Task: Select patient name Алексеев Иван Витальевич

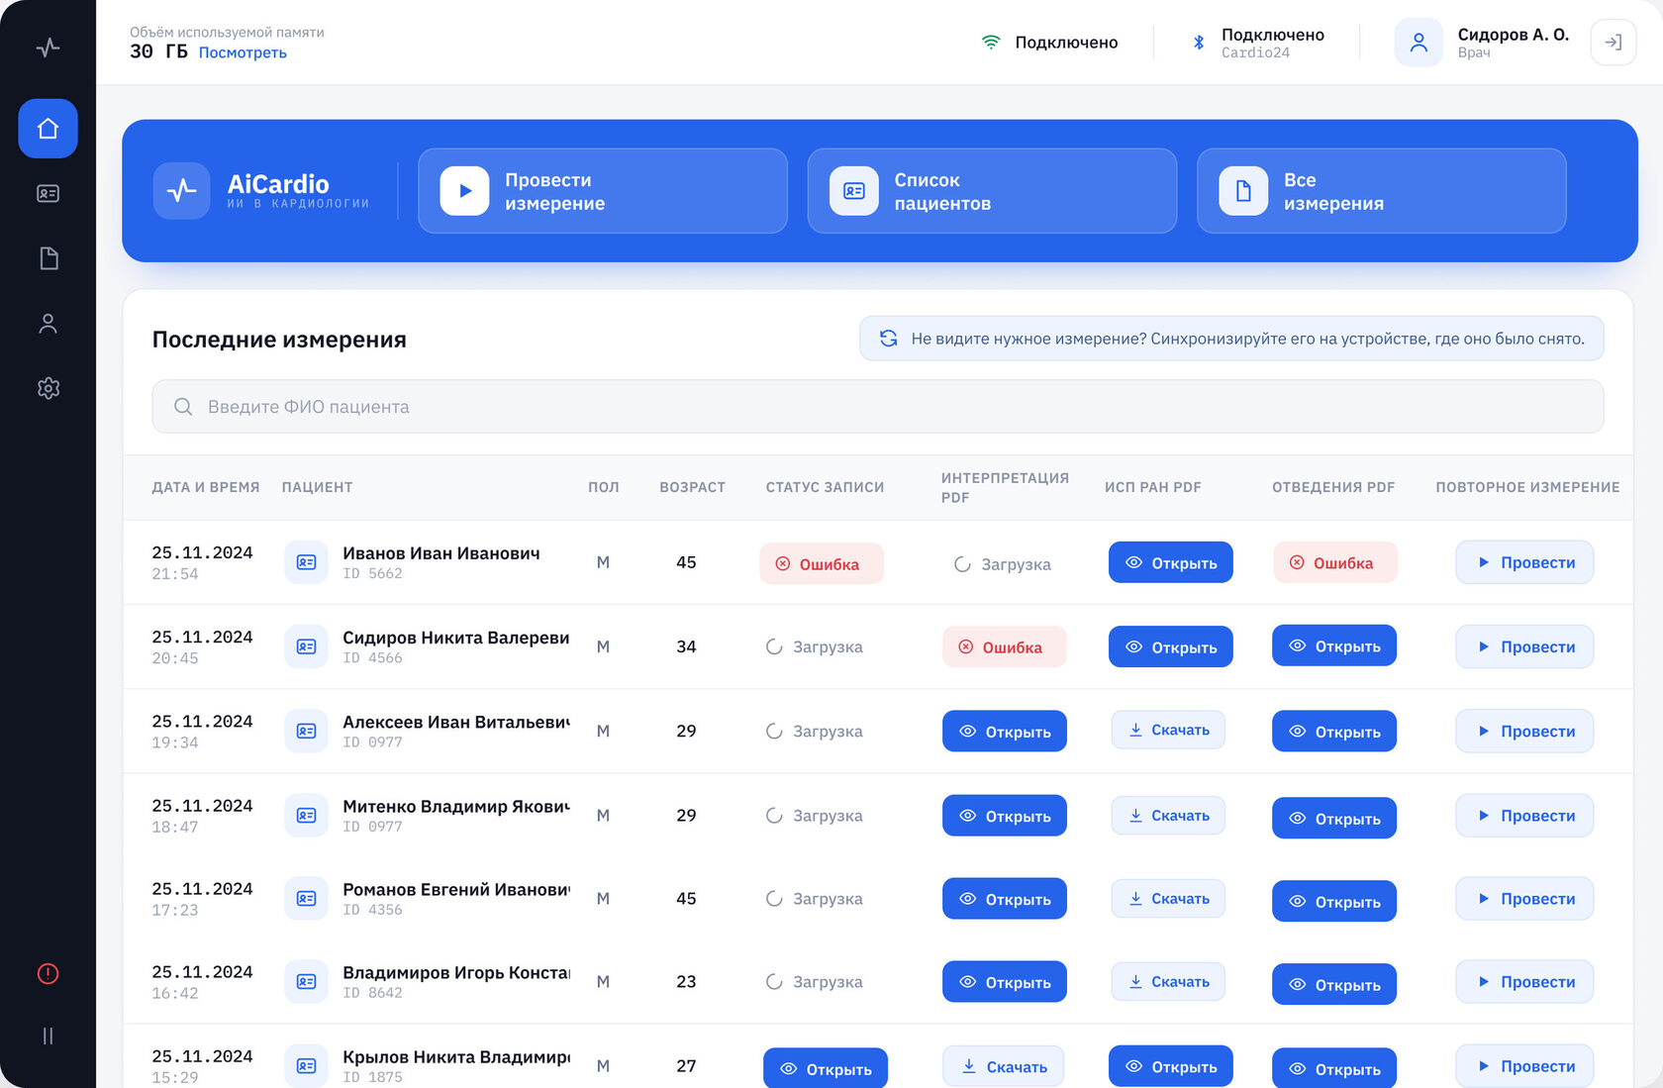Action: coord(455,722)
